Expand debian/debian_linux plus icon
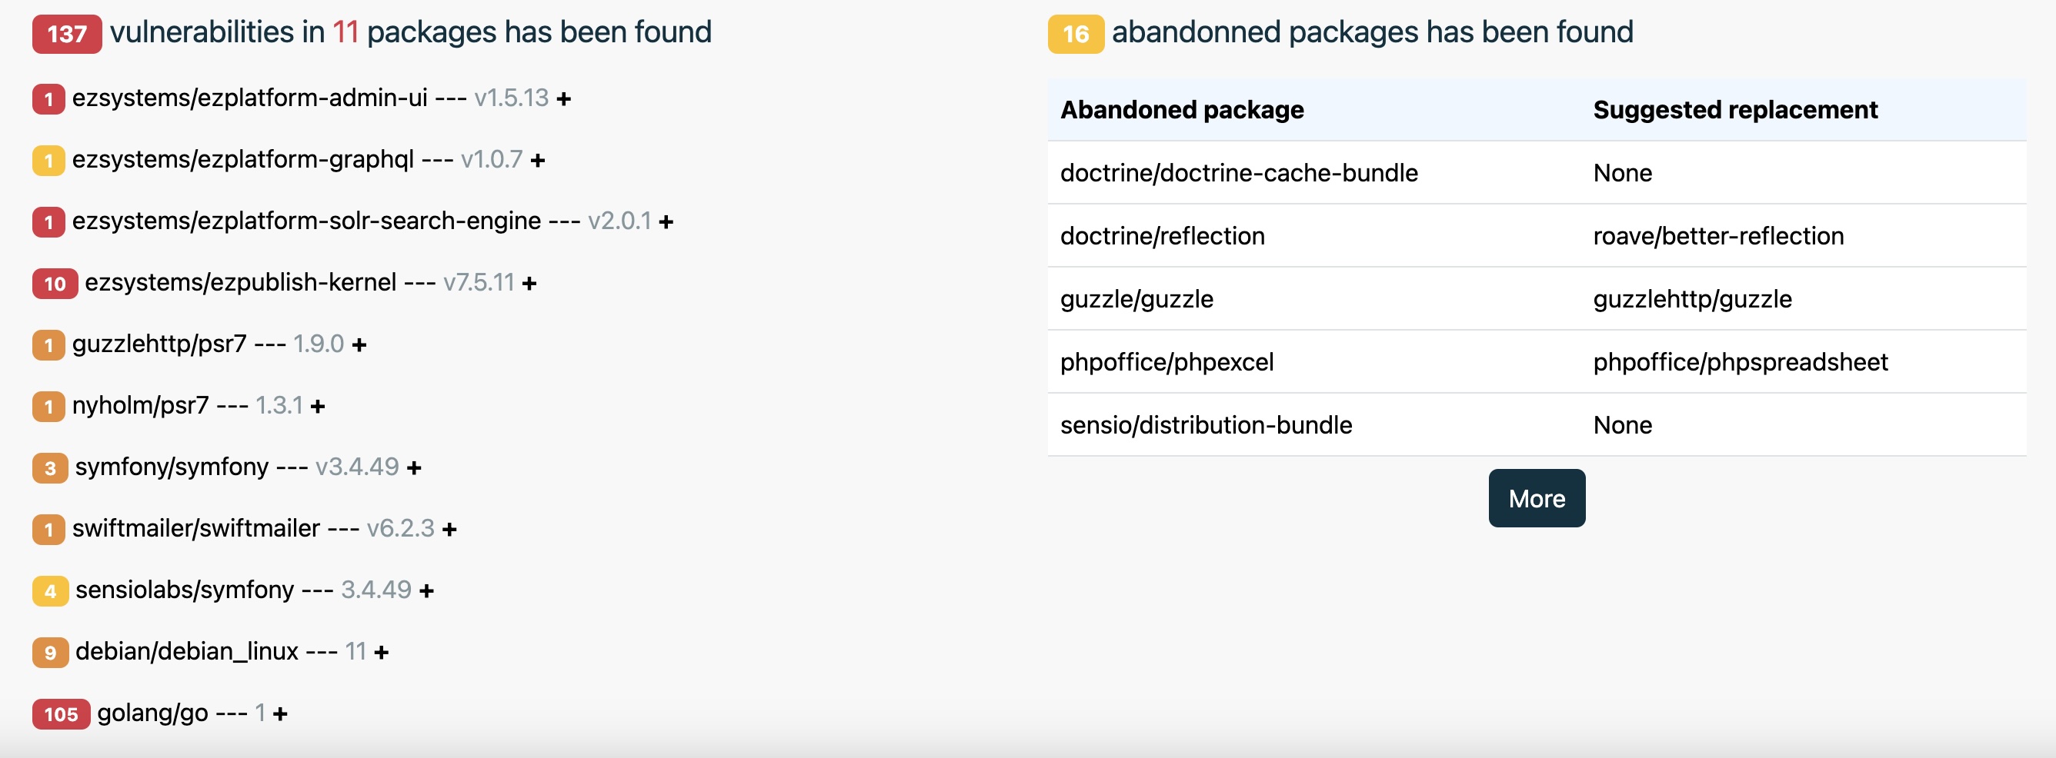This screenshot has height=758, width=2056. pyautogui.click(x=382, y=652)
